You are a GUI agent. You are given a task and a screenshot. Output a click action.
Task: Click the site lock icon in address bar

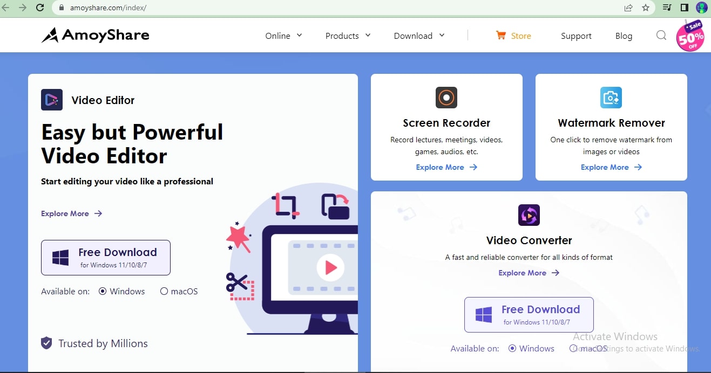coord(61,8)
